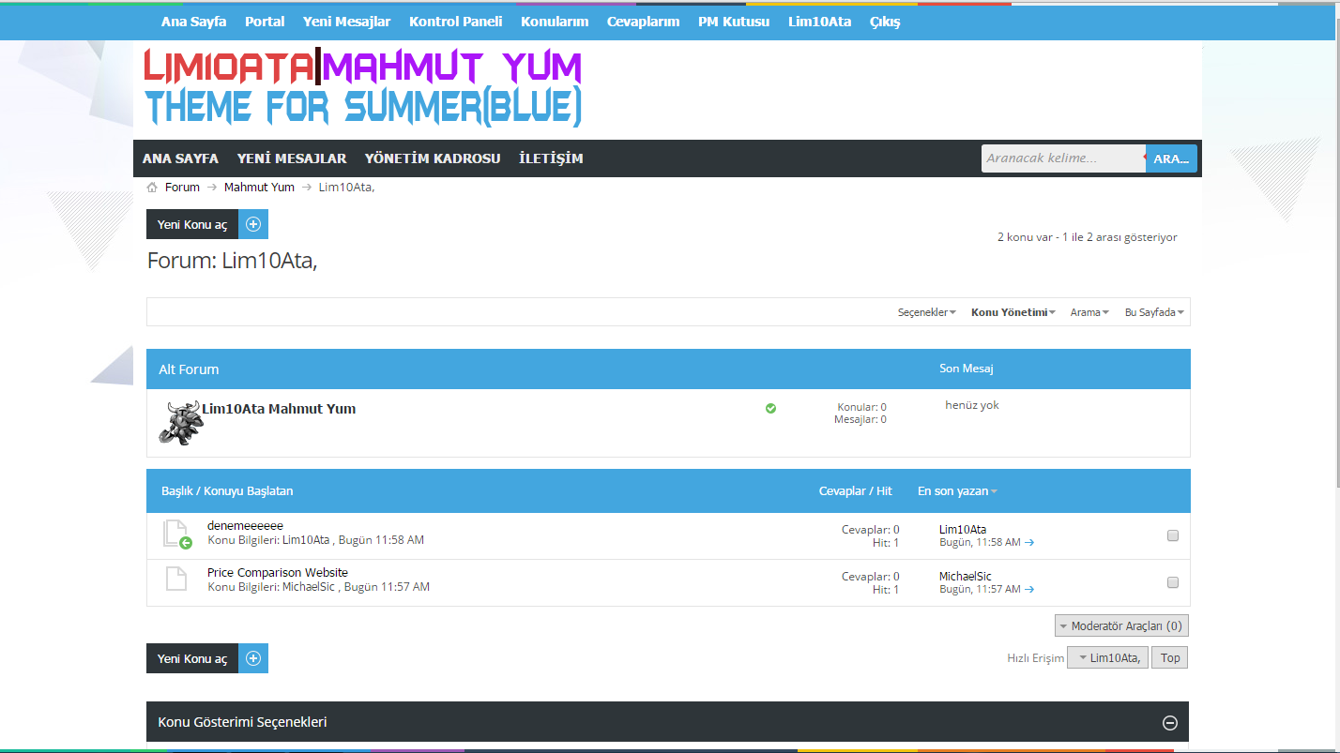
Task: Click İLETİŞİM in the dark navigation bar
Action: 551,158
